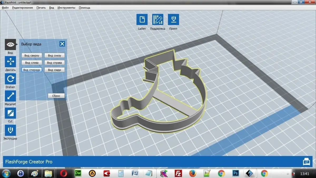Click the Сброс reset button
Screen dimensions: 316x178
[x=56, y=96]
